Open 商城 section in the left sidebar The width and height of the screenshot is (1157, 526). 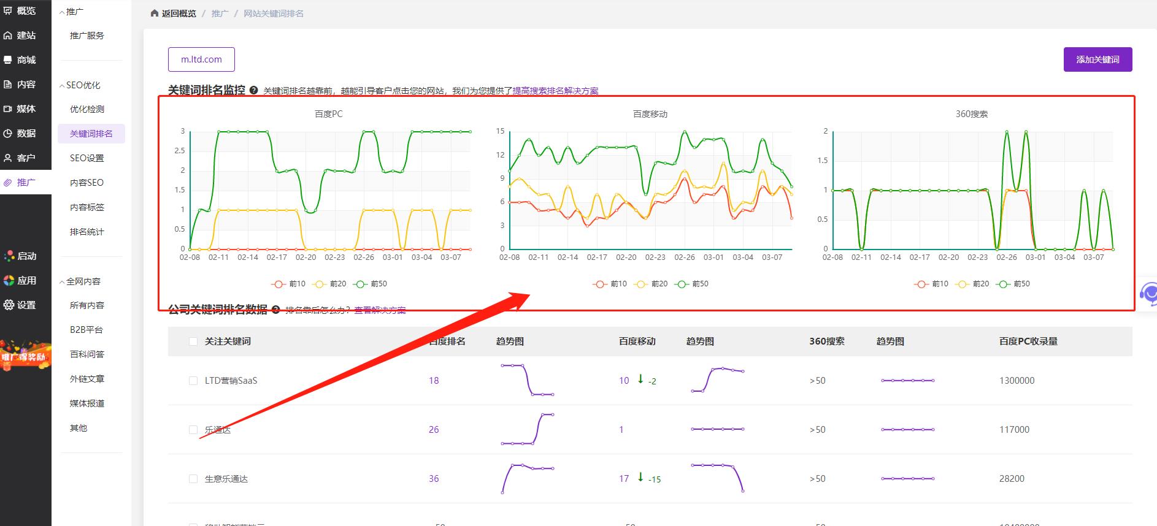click(20, 59)
